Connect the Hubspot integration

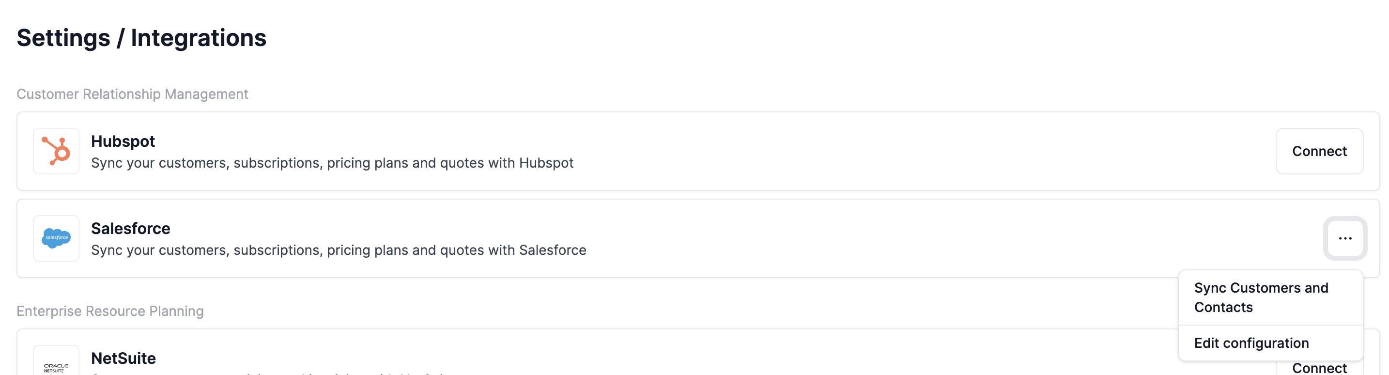pyautogui.click(x=1319, y=151)
